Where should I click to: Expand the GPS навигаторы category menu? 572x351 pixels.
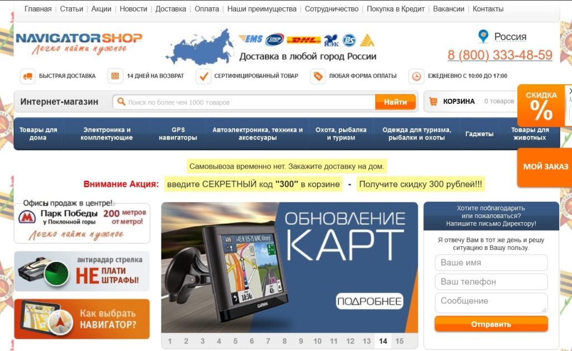[x=178, y=134]
